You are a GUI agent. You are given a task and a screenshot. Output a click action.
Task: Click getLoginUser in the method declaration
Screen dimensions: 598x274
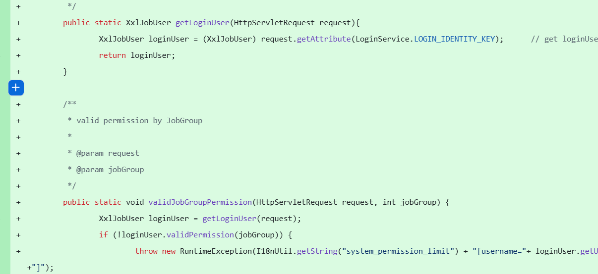tap(202, 23)
